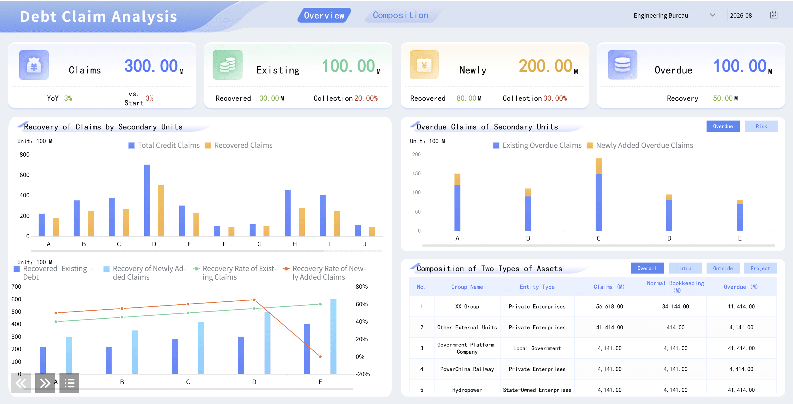793x404 pixels.
Task: Toggle Total Credit Claims legend swatch
Action: click(x=131, y=146)
